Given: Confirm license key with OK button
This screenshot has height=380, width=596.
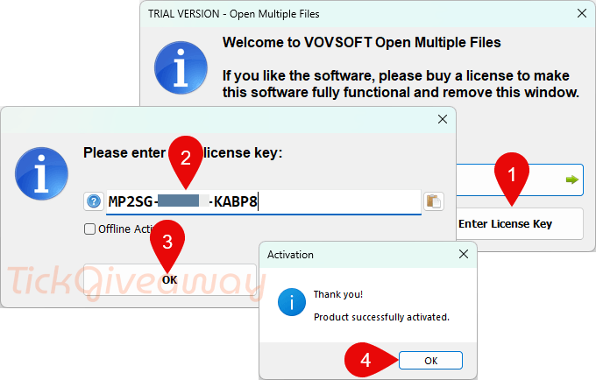Looking at the screenshot, I should tap(170, 280).
